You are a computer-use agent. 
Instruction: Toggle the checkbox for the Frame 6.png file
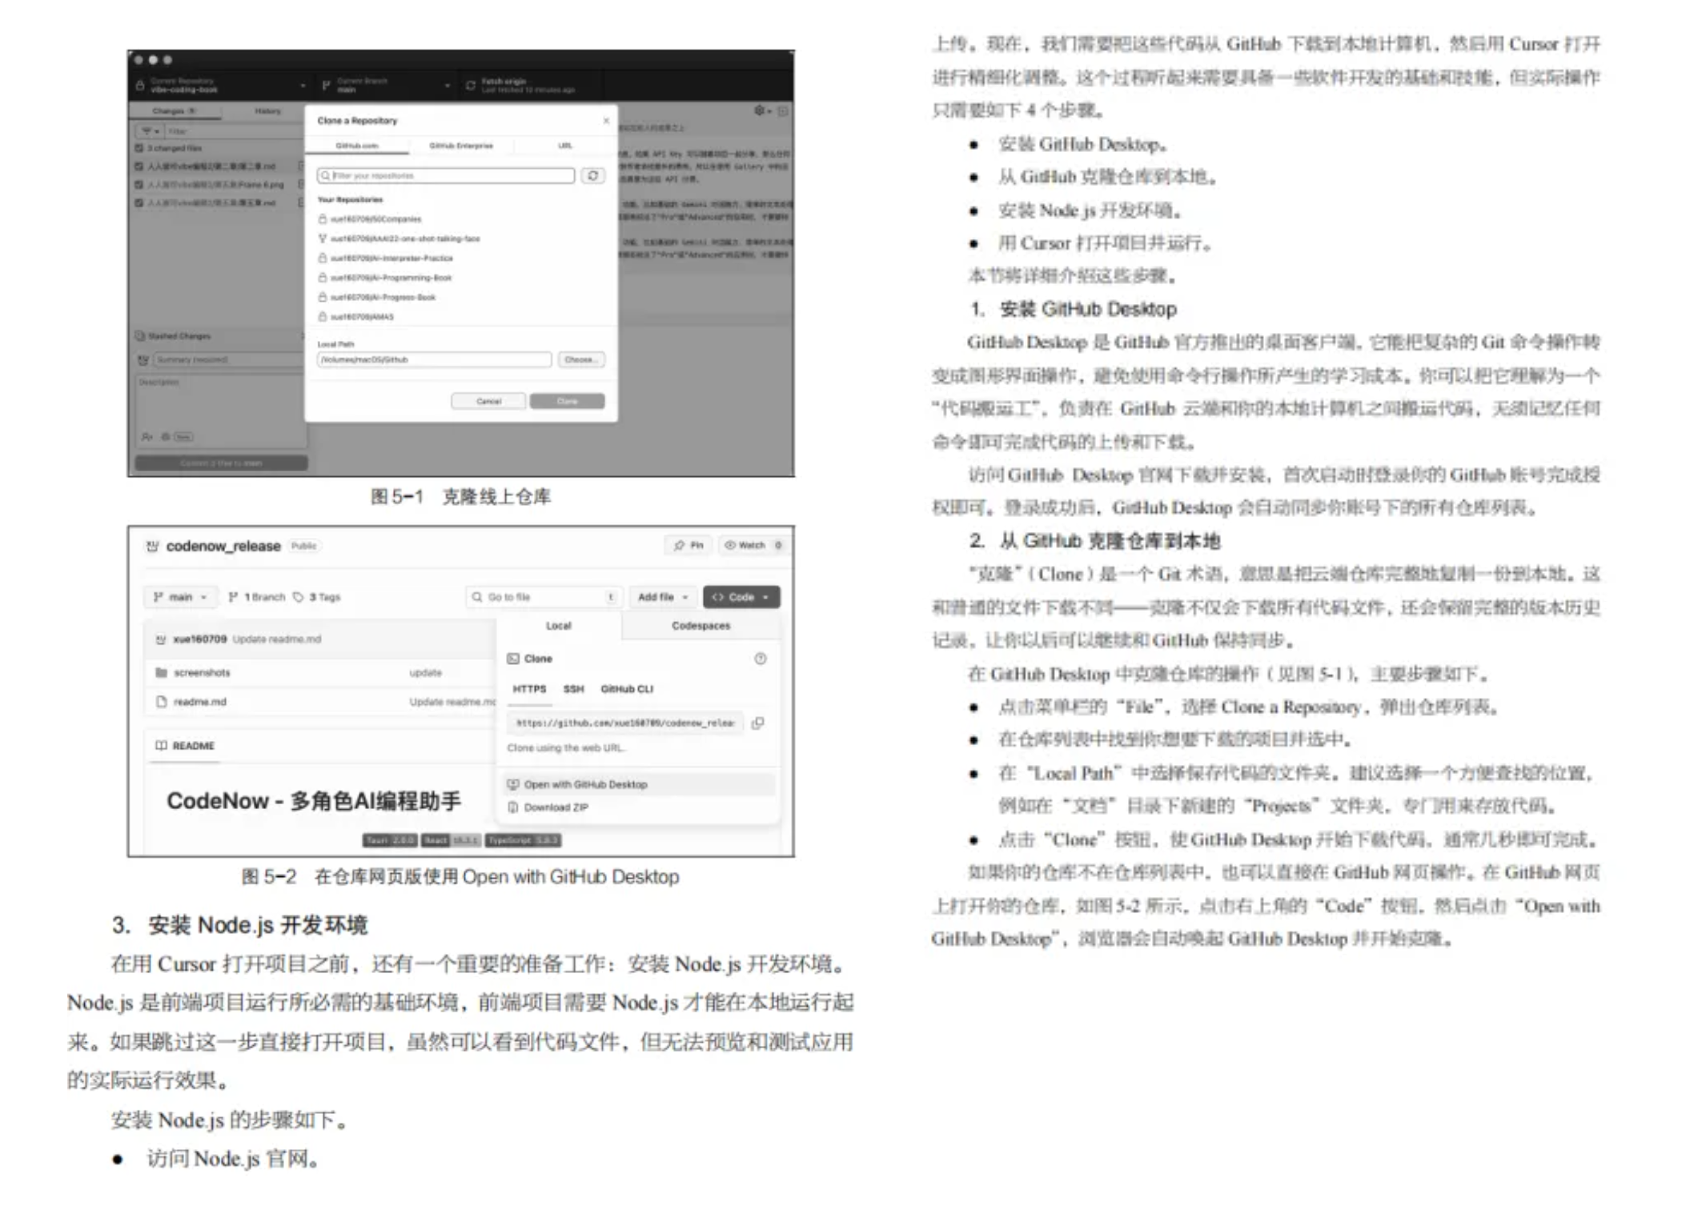tap(138, 186)
